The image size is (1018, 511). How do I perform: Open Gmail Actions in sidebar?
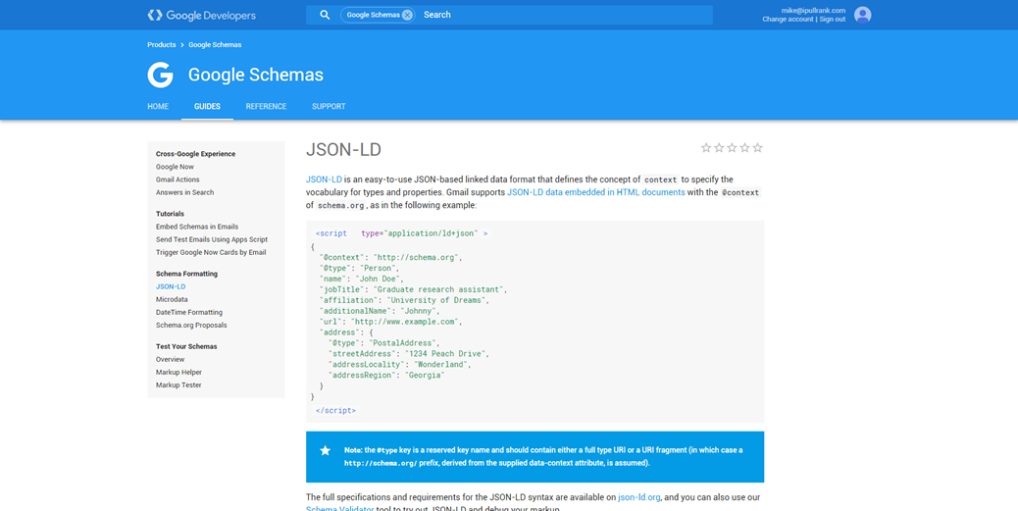tap(178, 179)
